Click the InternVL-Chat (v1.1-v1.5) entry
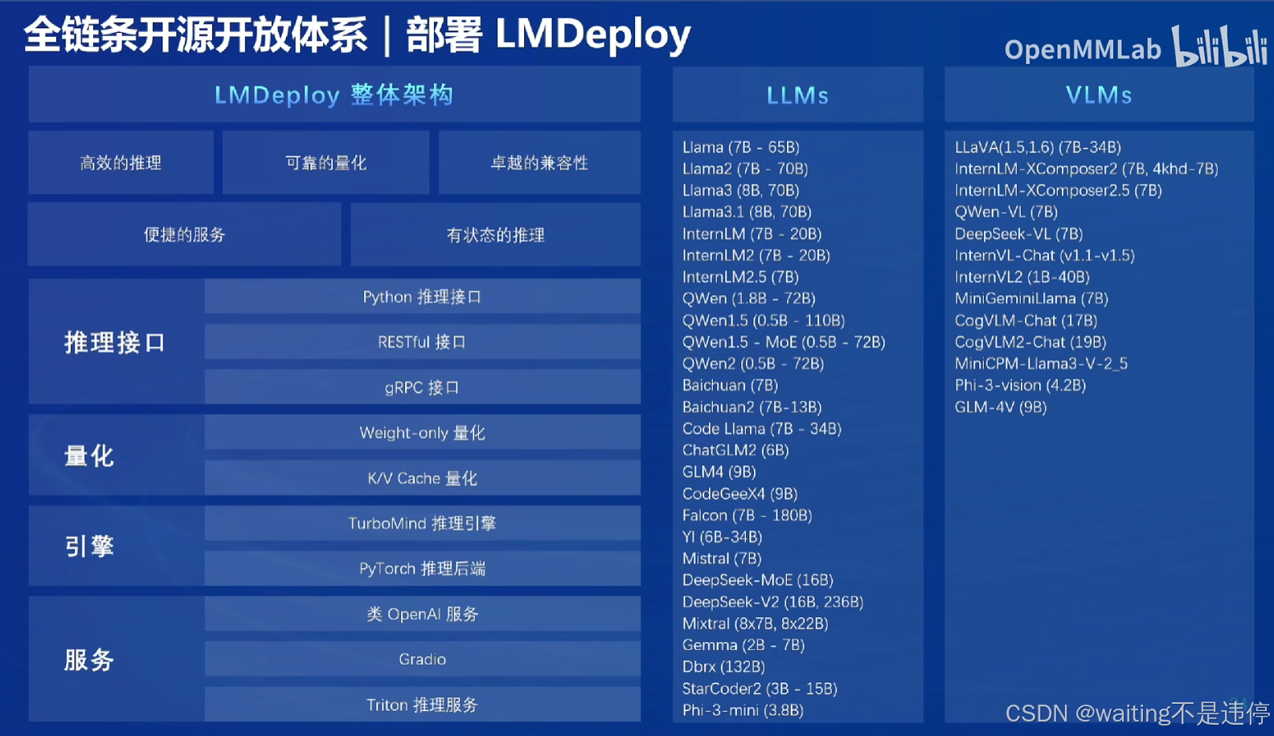Screen dimensions: 1274x736 click(x=1044, y=256)
